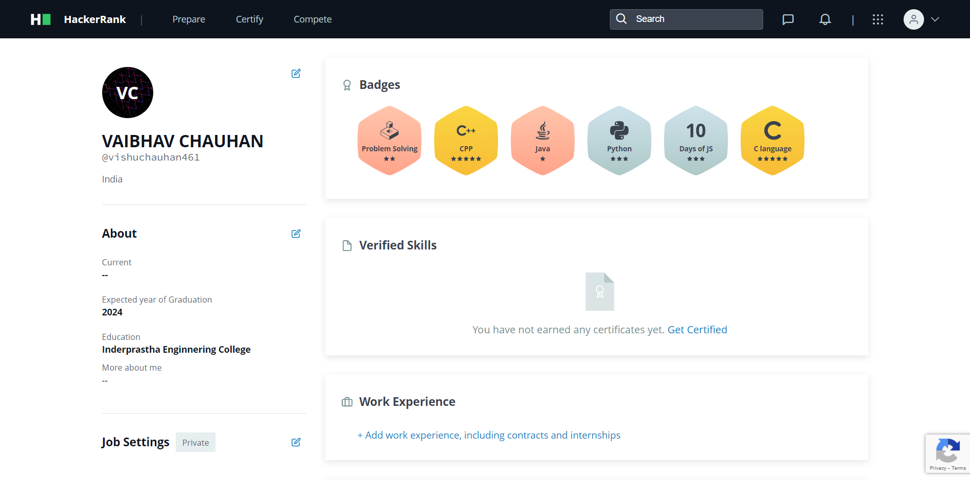Open the Prepare menu
This screenshot has width=970, height=480.
(188, 19)
